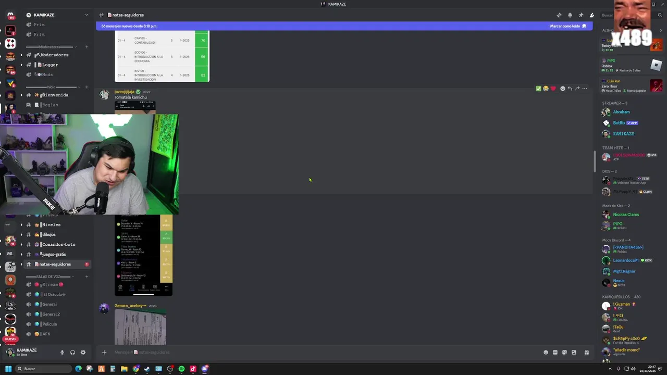Open the dibujos channel
This screenshot has height=375, width=667.
click(57, 235)
